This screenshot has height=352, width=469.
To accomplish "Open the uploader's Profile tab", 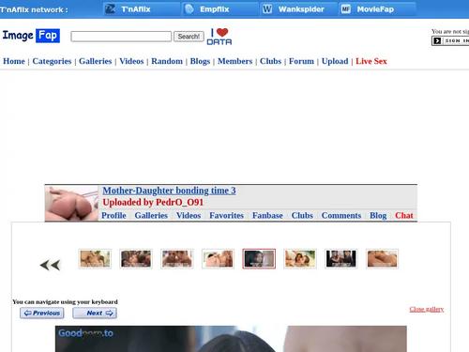I will coord(113,216).
